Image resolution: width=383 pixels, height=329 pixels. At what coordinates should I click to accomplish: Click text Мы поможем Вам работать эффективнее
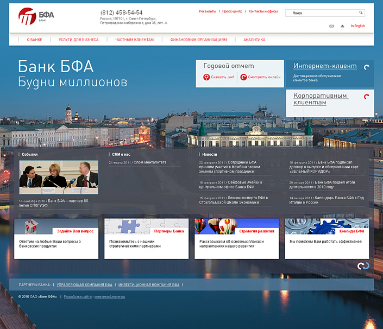[x=325, y=242]
